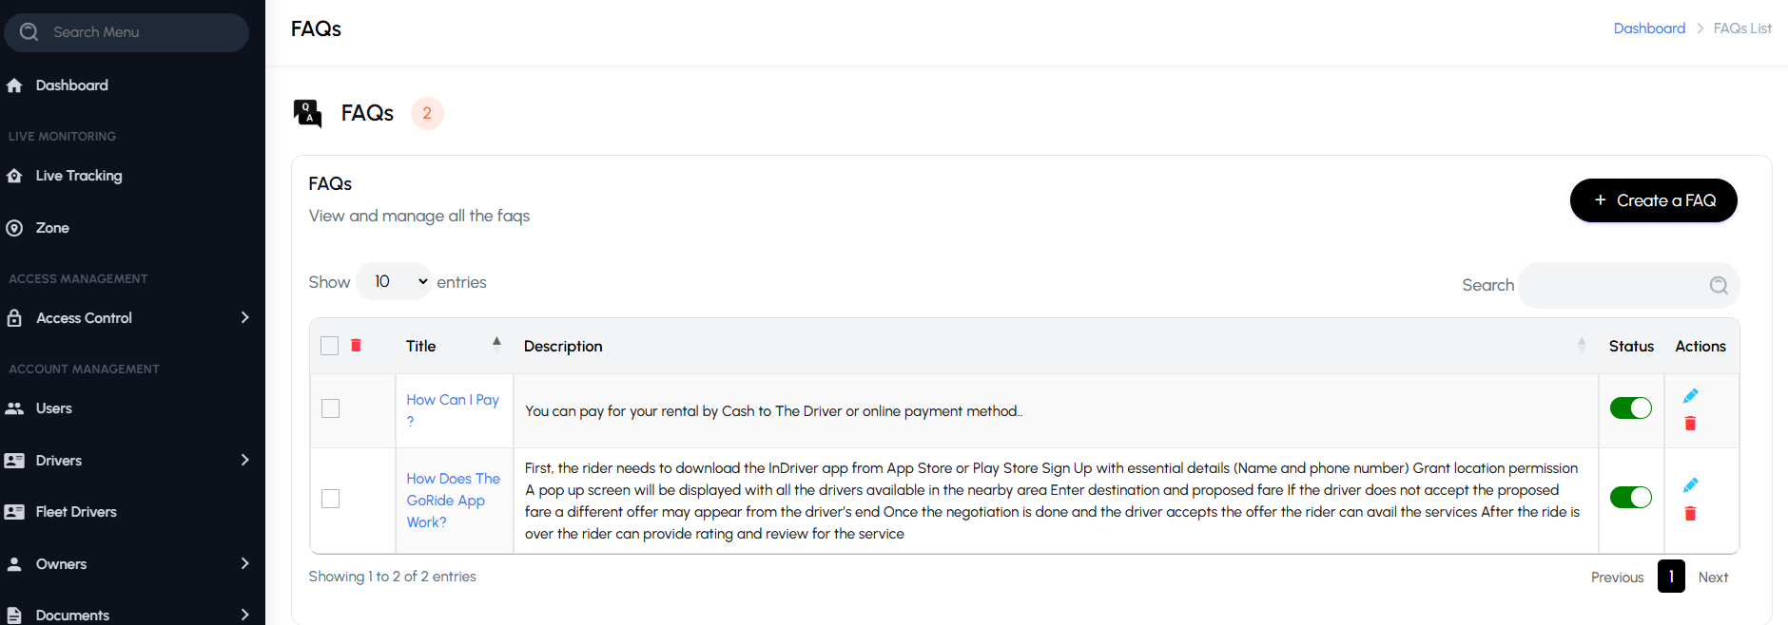Toggle status of the GoRide App FAQ

tap(1630, 498)
